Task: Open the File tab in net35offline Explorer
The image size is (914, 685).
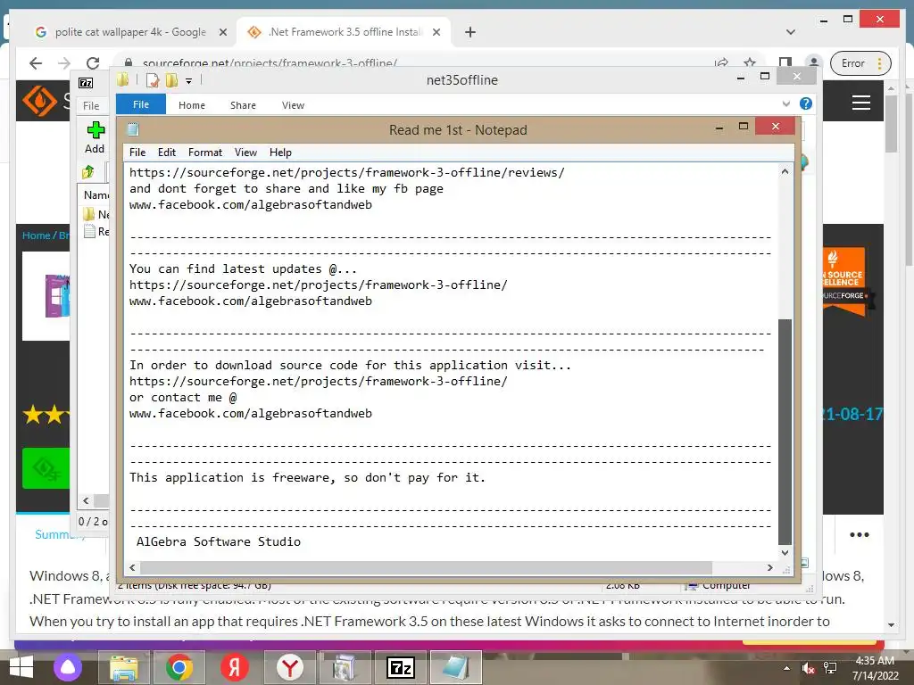Action: point(141,104)
